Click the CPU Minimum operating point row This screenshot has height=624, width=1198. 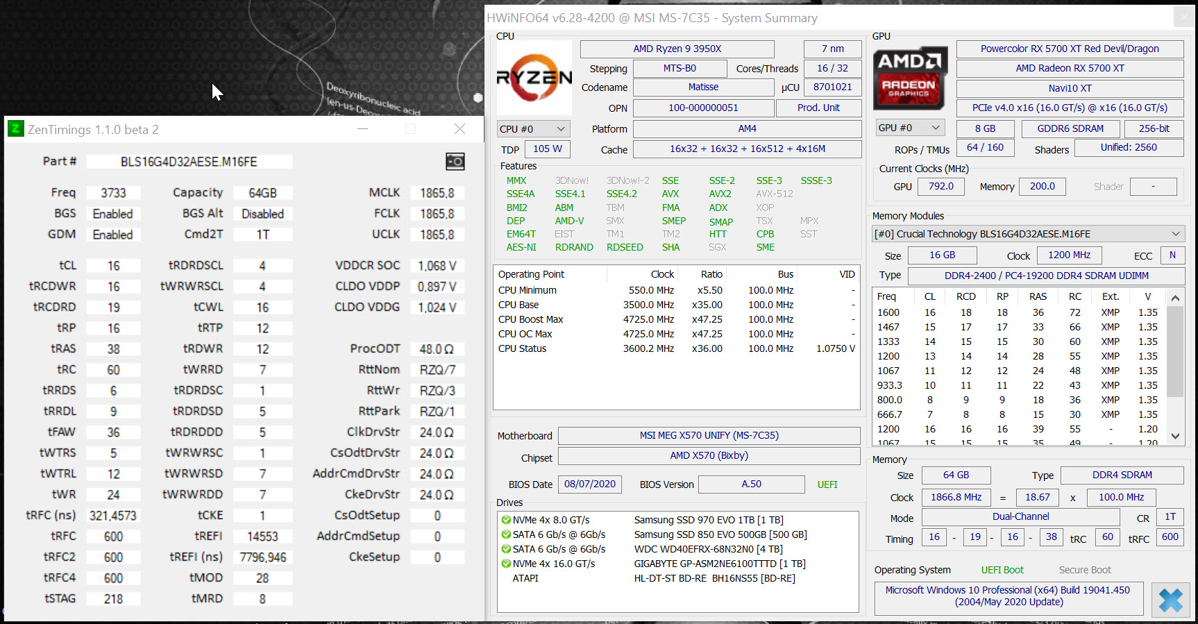[677, 290]
